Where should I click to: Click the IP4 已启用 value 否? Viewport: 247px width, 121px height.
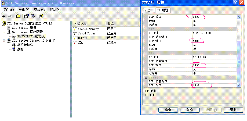[x=194, y=73]
